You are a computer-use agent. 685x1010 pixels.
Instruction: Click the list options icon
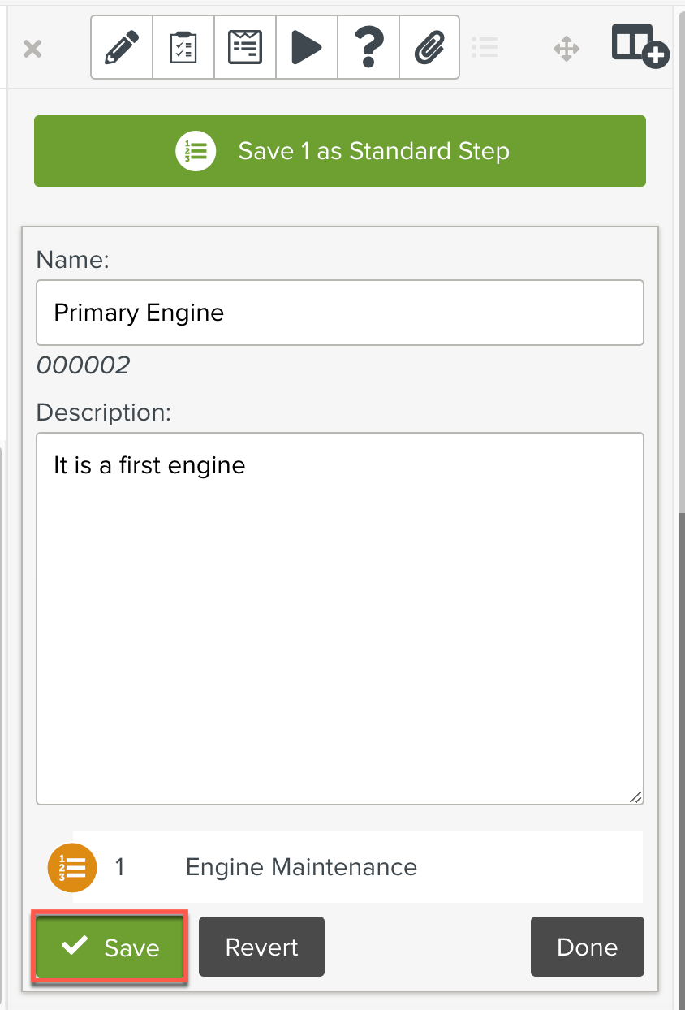pos(485,47)
